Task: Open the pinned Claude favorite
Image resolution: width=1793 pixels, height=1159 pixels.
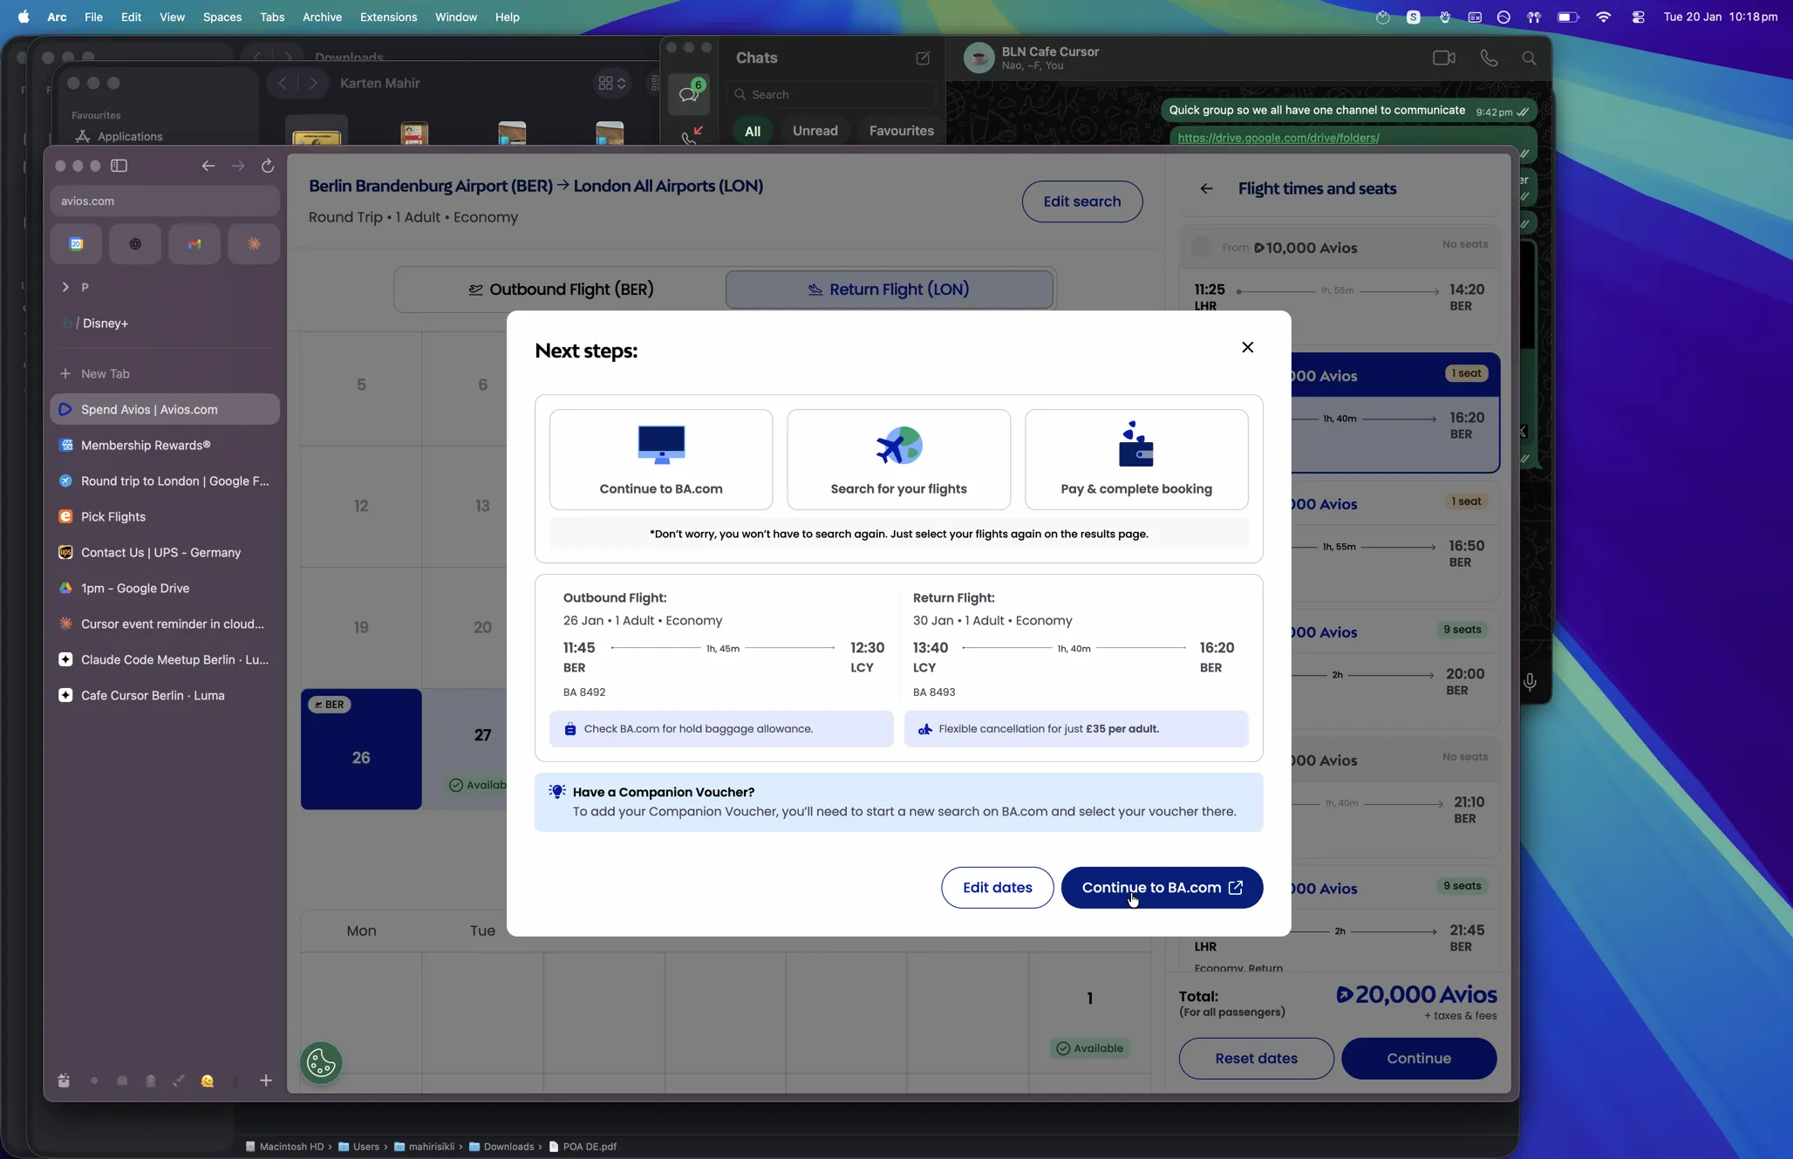Action: 254,244
